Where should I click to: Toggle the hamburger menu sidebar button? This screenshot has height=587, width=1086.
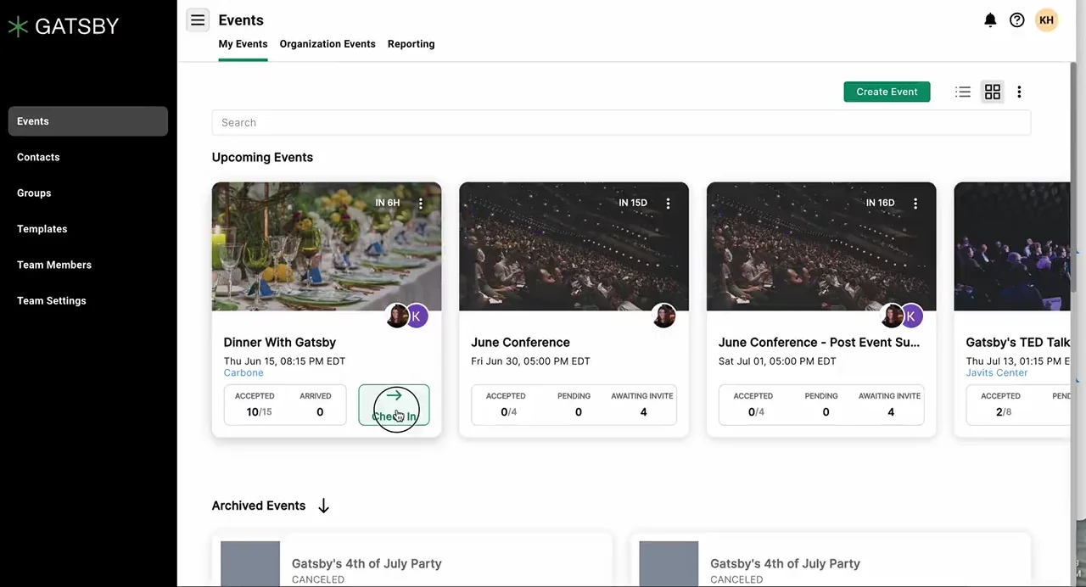click(198, 20)
